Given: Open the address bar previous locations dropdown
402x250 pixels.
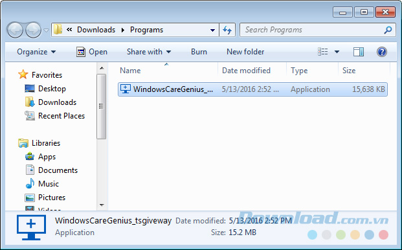Looking at the screenshot, I should (212, 30).
